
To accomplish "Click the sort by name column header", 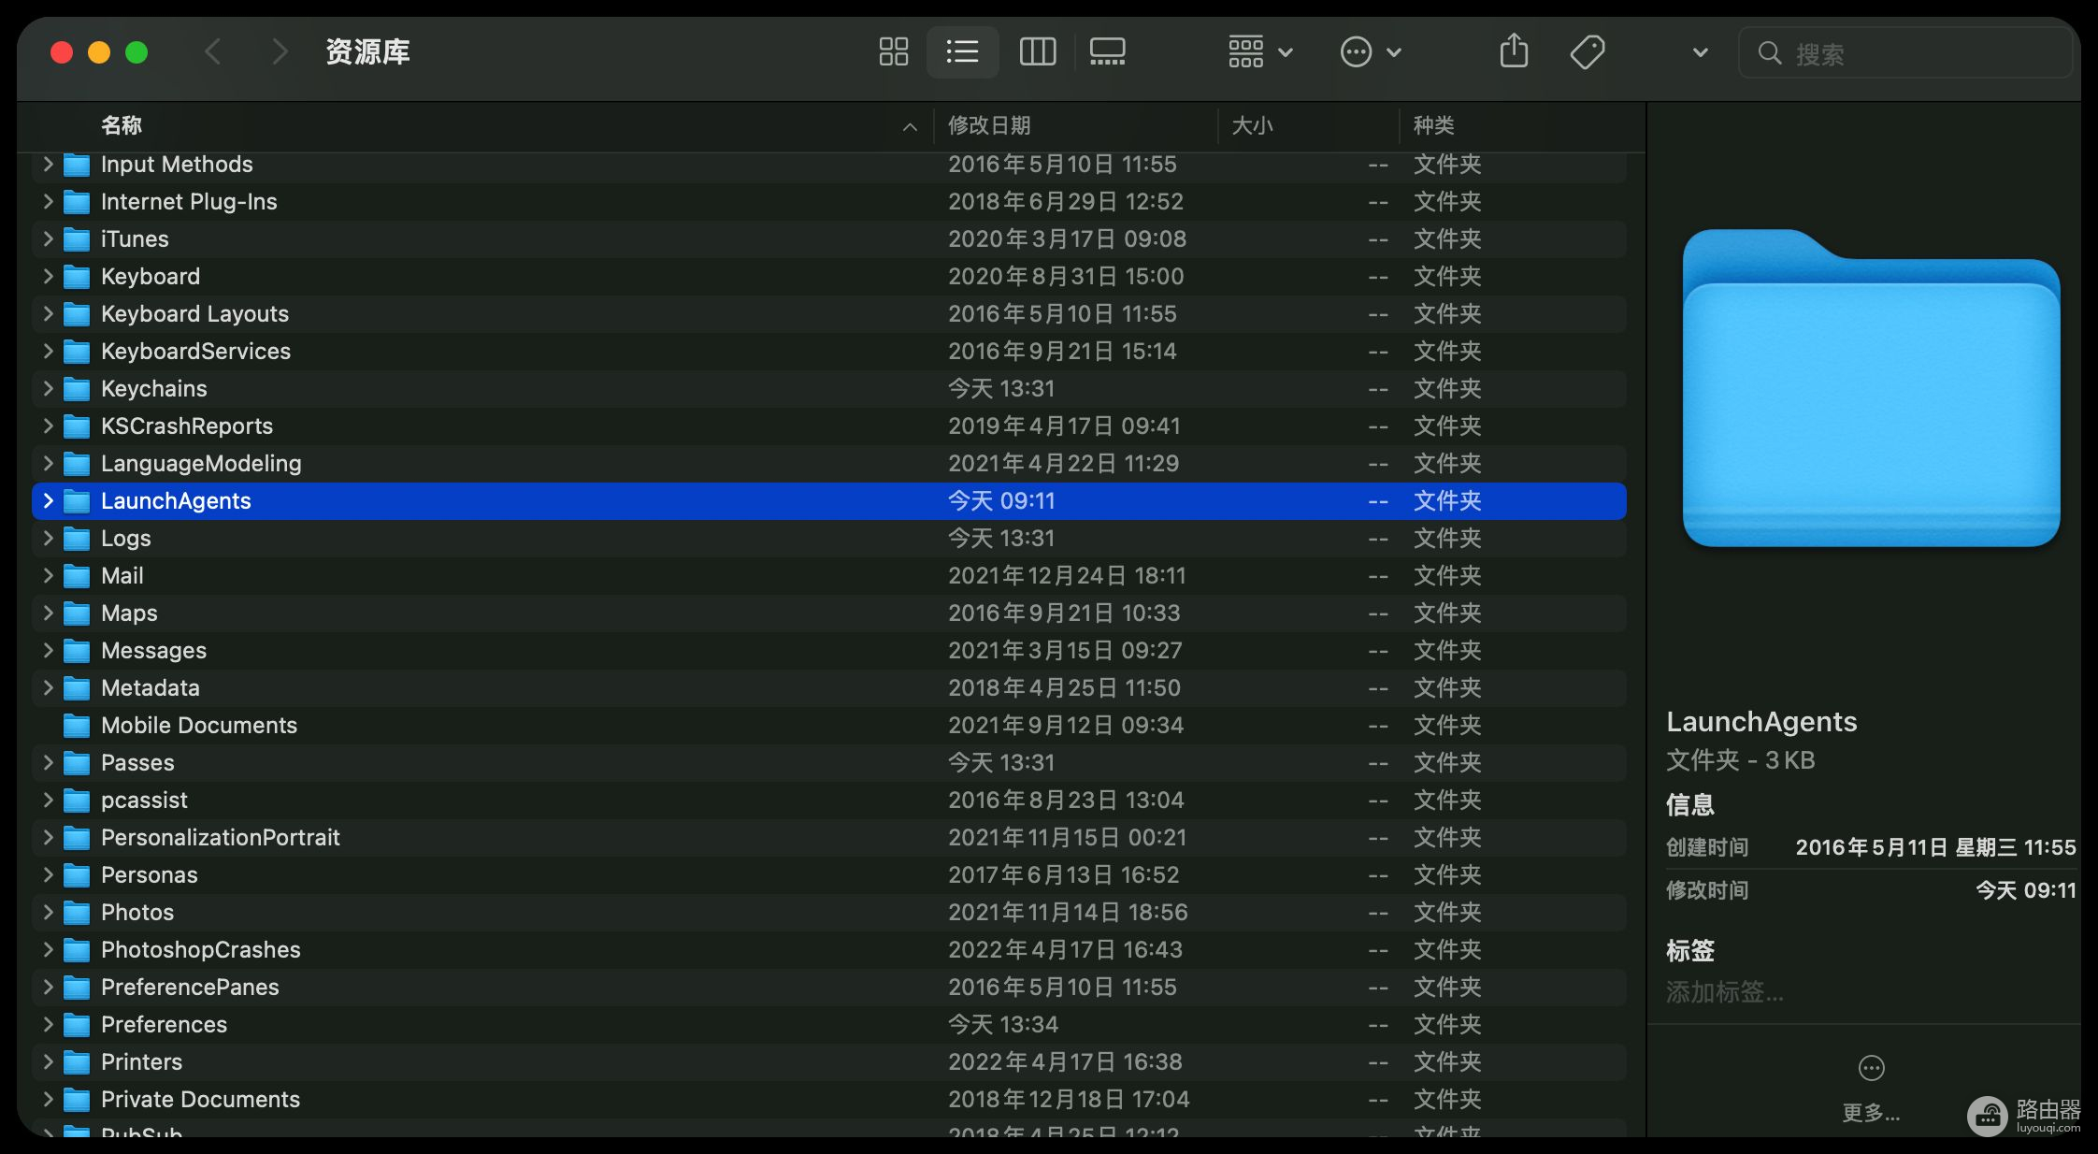I will point(120,125).
